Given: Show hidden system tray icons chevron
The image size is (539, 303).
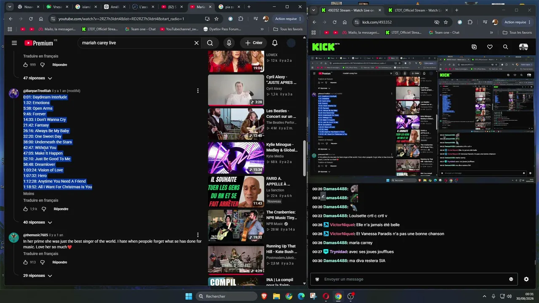Looking at the screenshot, I should pos(484,296).
